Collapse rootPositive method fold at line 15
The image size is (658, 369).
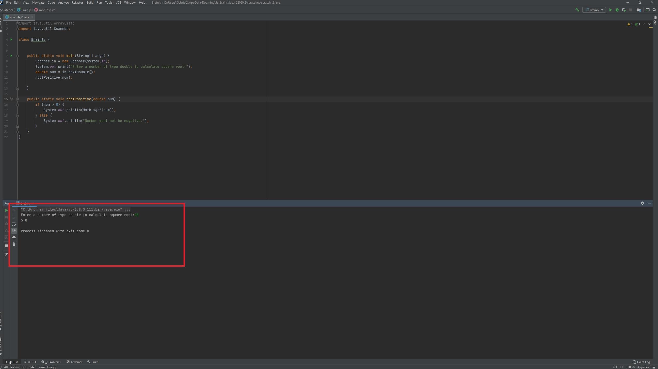(17, 99)
